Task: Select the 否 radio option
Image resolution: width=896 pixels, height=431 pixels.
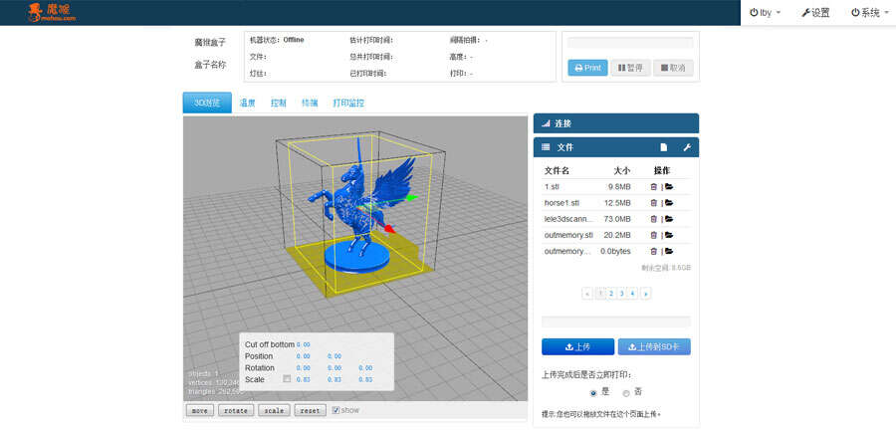Action: coord(625,392)
